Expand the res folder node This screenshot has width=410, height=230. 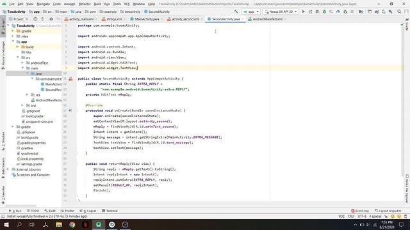pyautogui.click(x=27, y=95)
